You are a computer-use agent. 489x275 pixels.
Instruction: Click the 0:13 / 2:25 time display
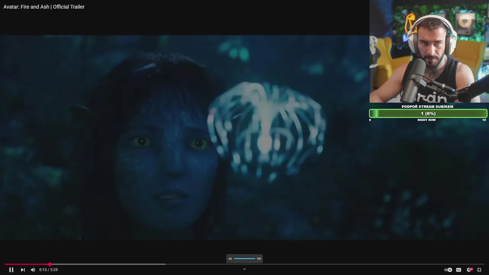pyautogui.click(x=49, y=270)
